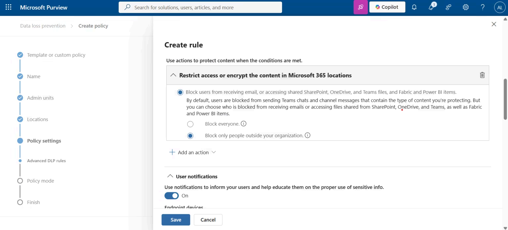Click the Name step label

[34, 76]
